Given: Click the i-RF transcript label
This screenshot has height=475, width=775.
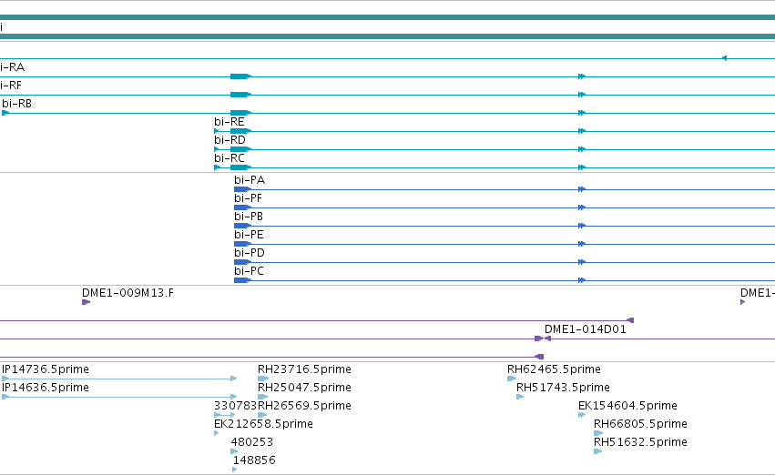Looking at the screenshot, I should (x=11, y=86).
